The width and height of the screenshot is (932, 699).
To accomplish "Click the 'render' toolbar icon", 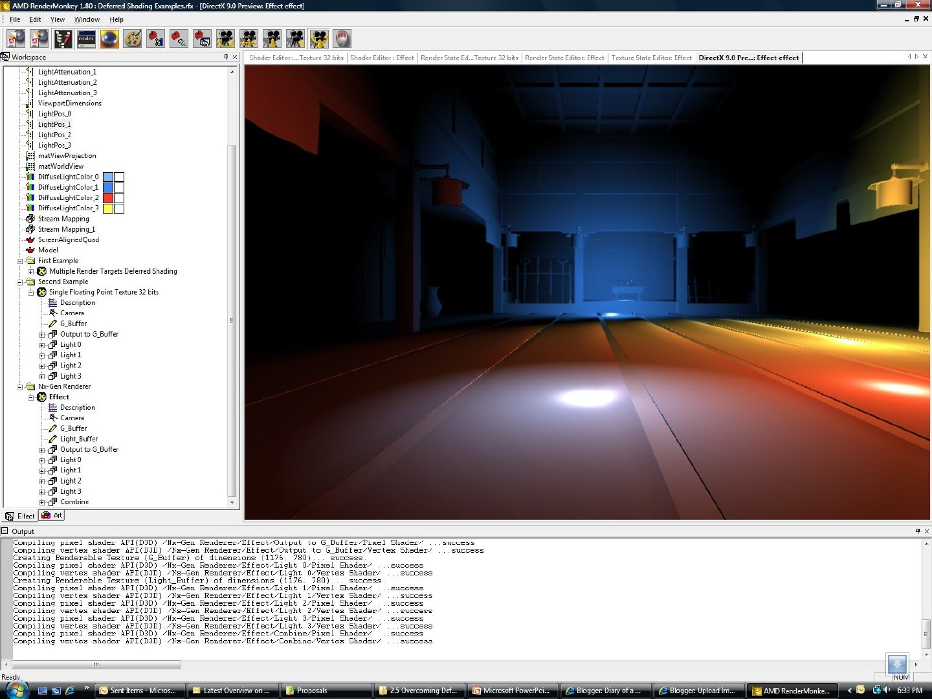I will (x=86, y=39).
